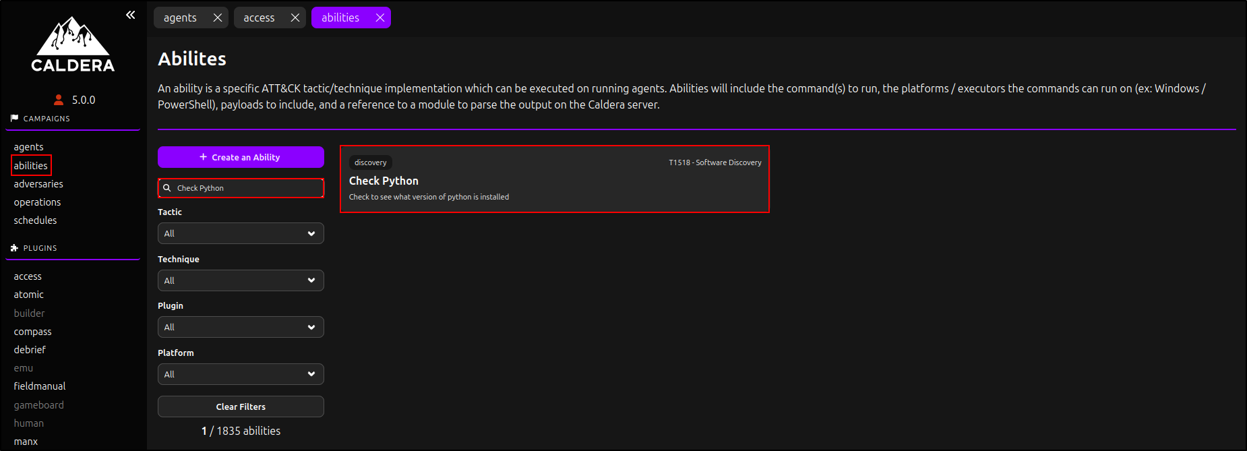Open the Check Python ability card
The image size is (1247, 451).
tap(554, 181)
